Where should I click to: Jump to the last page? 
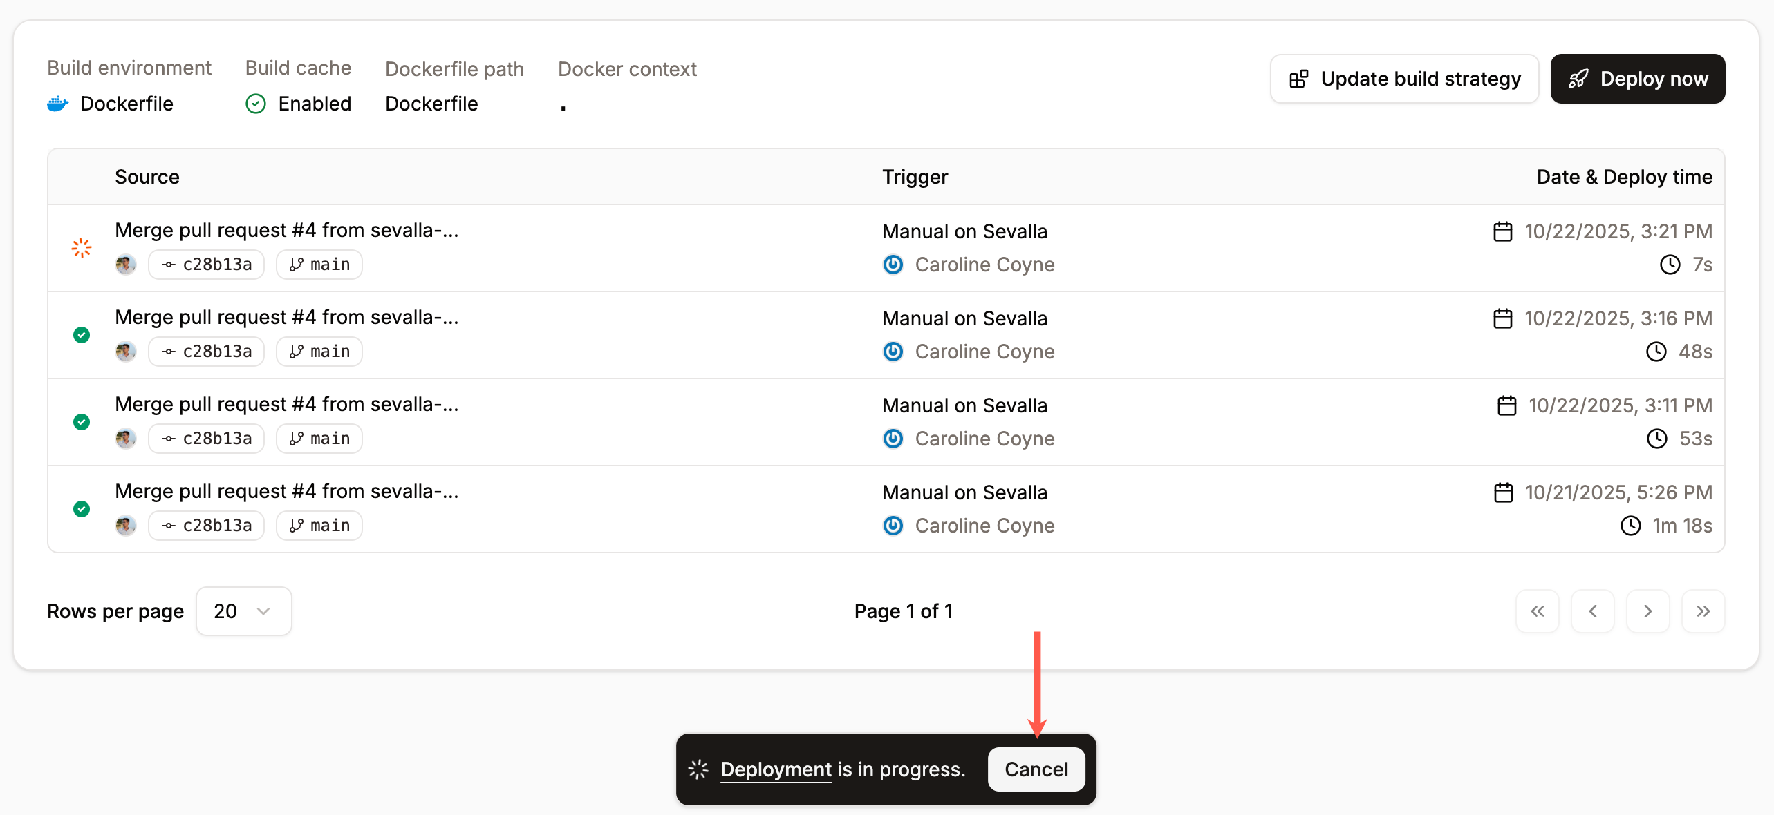point(1703,611)
